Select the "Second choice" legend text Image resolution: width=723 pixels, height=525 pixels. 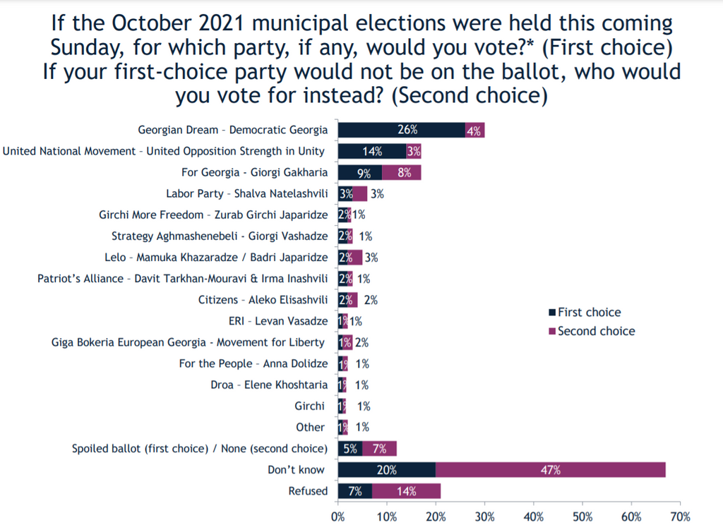point(596,331)
